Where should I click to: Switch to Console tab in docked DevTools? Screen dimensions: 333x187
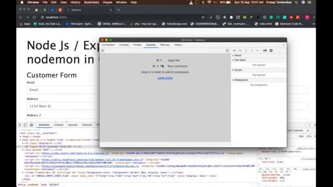click(59, 125)
